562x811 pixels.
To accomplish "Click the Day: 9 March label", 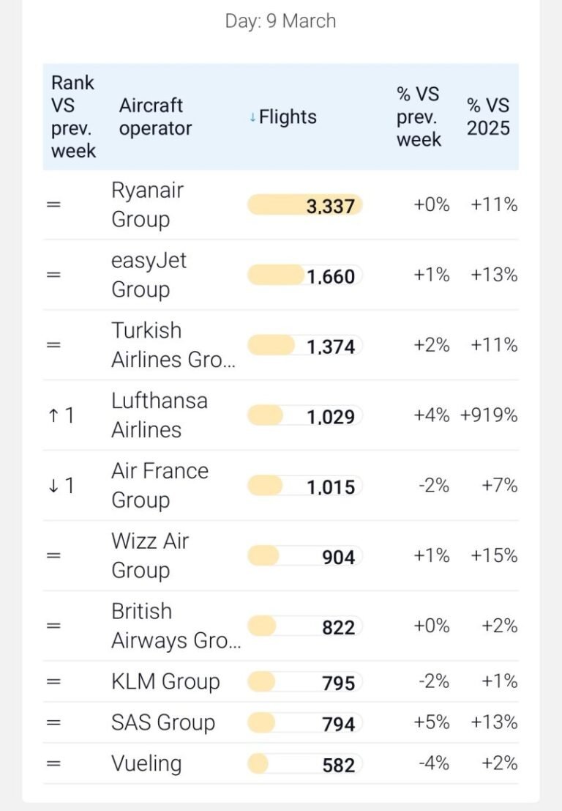I will pyautogui.click(x=280, y=21).
